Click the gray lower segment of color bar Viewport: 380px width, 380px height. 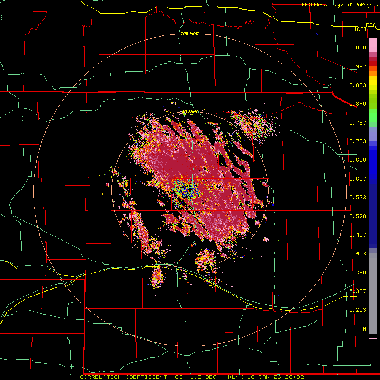tap(373, 293)
